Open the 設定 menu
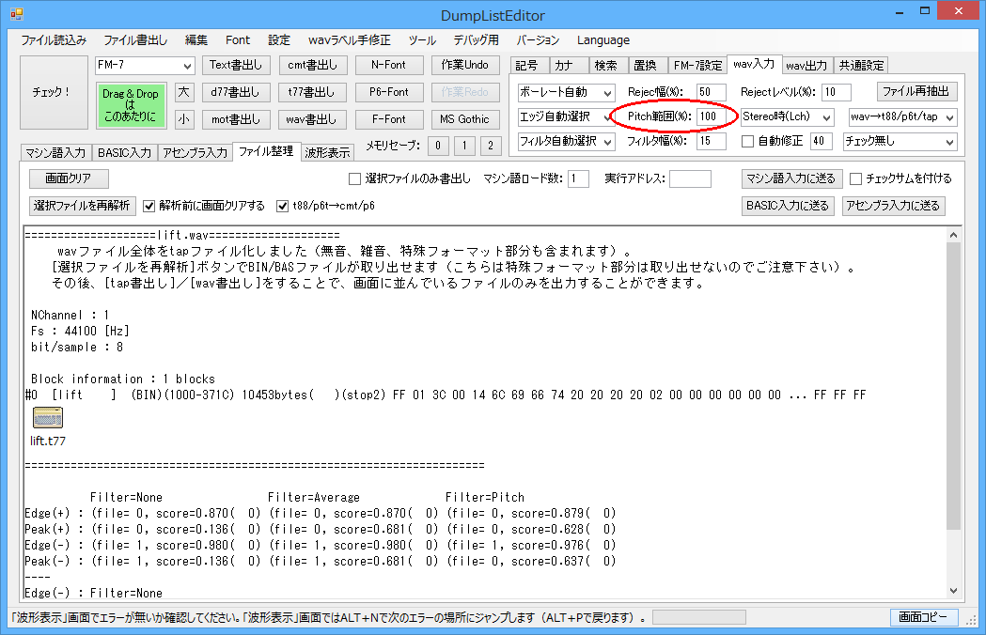 pyautogui.click(x=278, y=39)
